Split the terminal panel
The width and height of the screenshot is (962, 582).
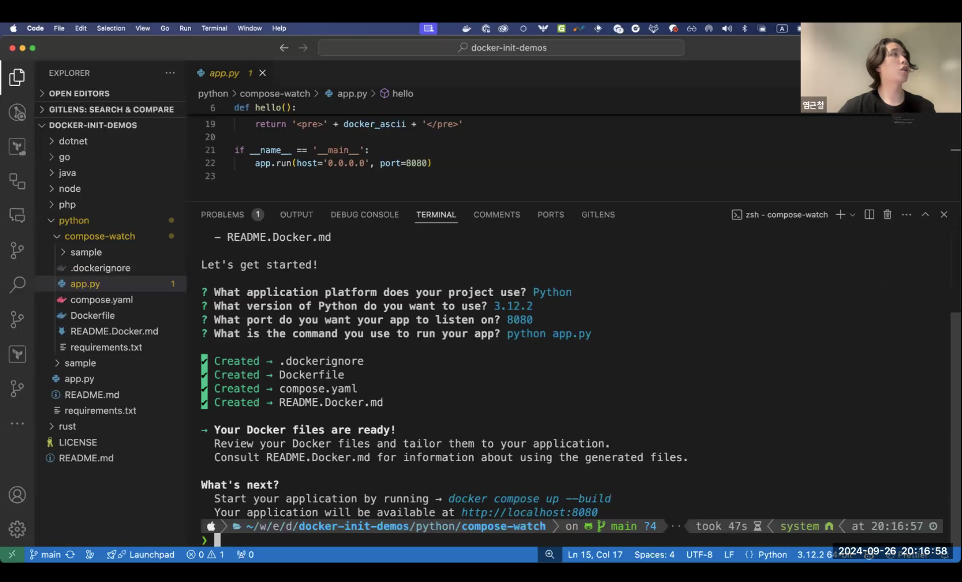(x=869, y=214)
